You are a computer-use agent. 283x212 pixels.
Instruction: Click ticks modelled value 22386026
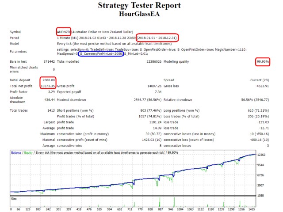pos(154,62)
